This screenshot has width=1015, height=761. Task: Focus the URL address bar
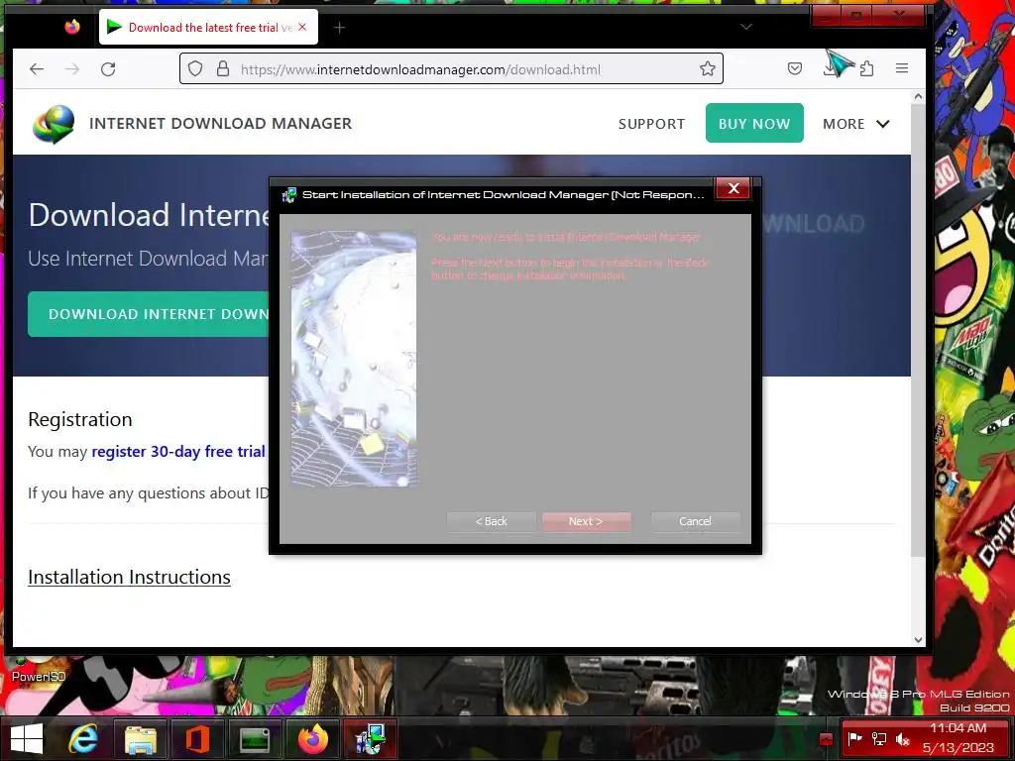pyautogui.click(x=451, y=68)
